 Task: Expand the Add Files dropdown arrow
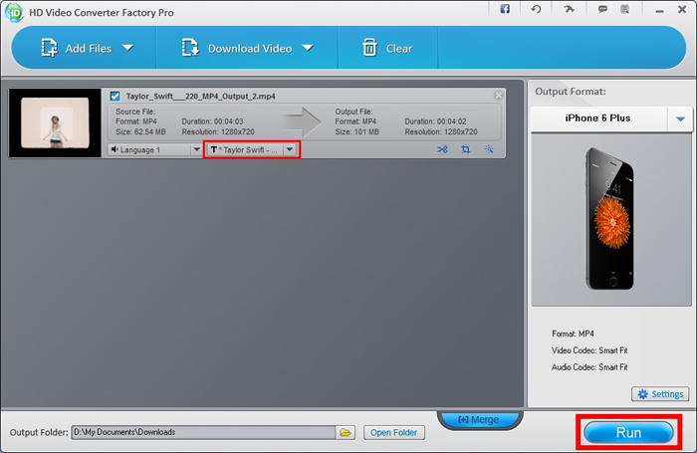128,48
